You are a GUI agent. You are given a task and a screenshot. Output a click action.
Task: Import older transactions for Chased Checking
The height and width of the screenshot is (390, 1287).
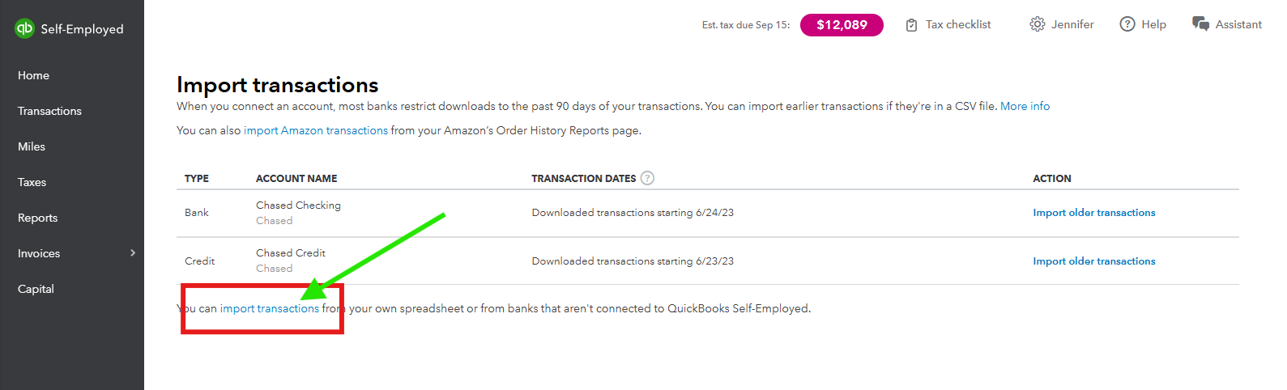point(1094,213)
